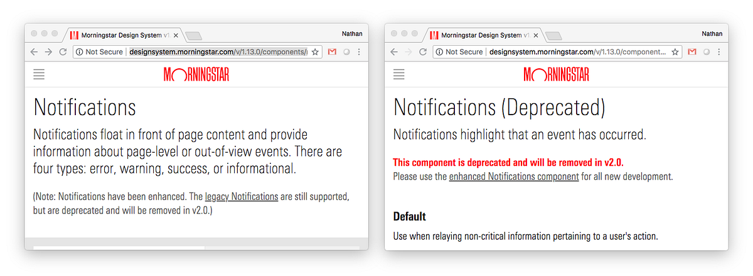Reload the page in right browser window
The width and height of the screenshot is (753, 276).
[423, 52]
